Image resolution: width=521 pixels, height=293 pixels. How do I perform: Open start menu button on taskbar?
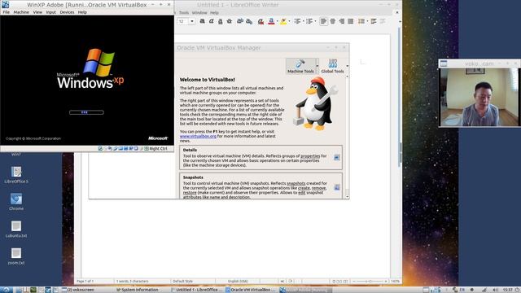click(7, 290)
